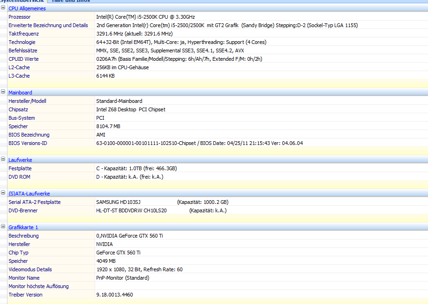Click the Treiber Version label
The image size is (428, 304).
pyautogui.click(x=25, y=295)
